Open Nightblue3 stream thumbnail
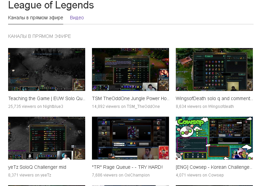 click(47, 70)
